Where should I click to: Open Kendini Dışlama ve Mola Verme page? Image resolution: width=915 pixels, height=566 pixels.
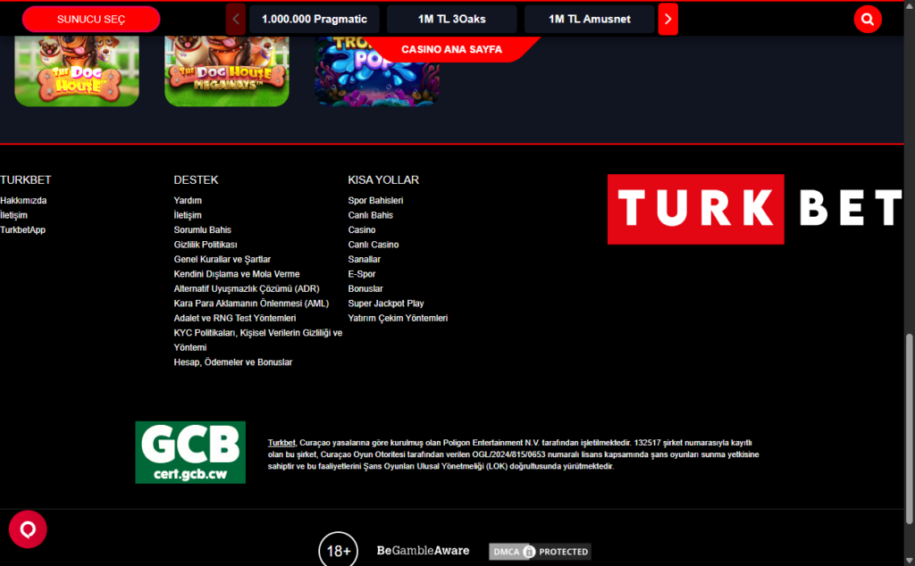tap(237, 273)
